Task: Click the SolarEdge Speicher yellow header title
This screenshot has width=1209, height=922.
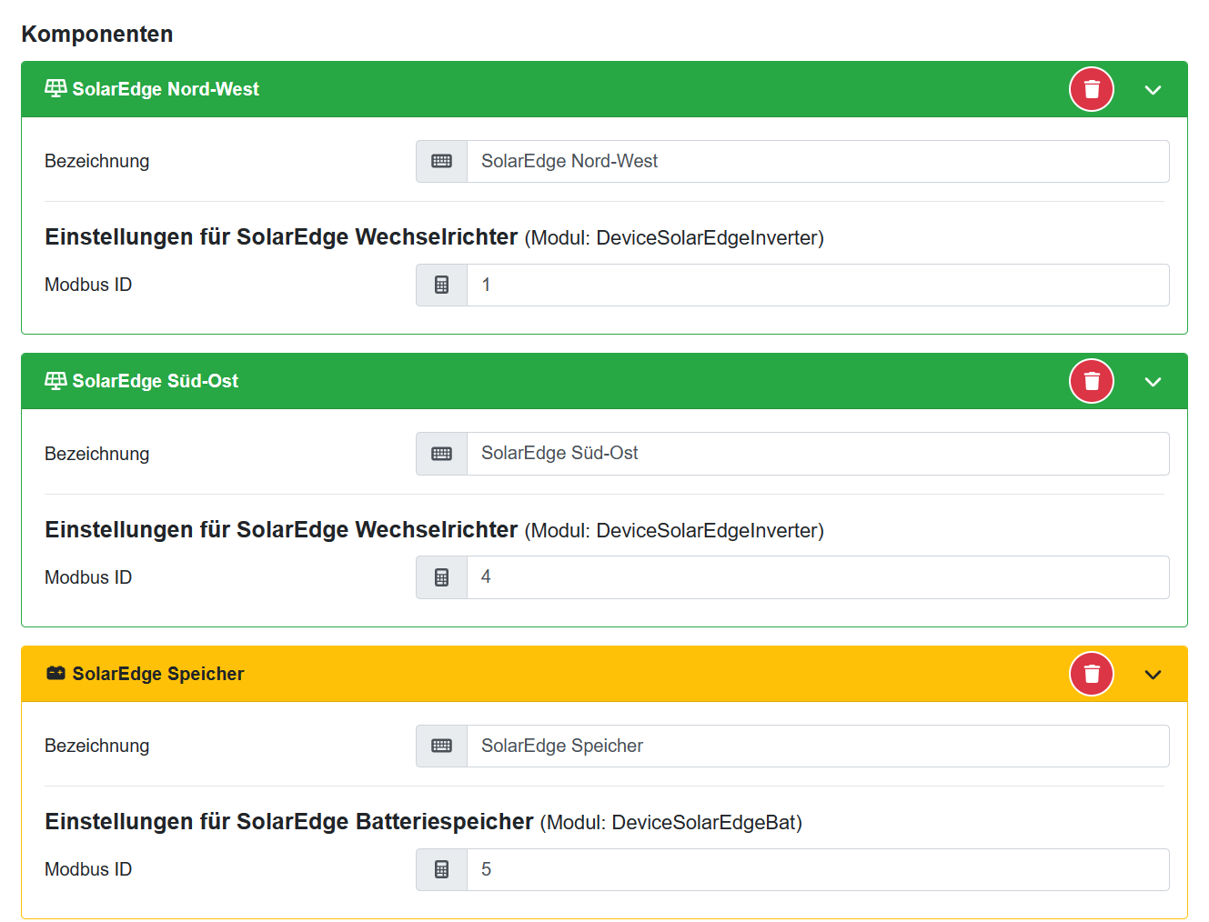Action: [158, 674]
